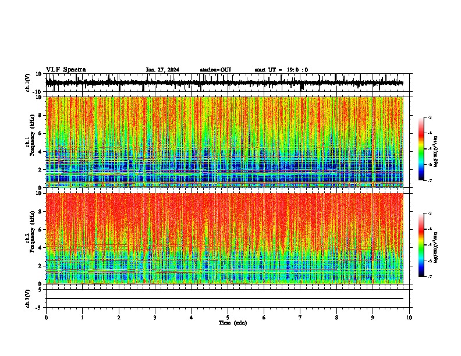Select the "start UT = 19:0 :0" label
The image size is (461, 356).
point(281,70)
